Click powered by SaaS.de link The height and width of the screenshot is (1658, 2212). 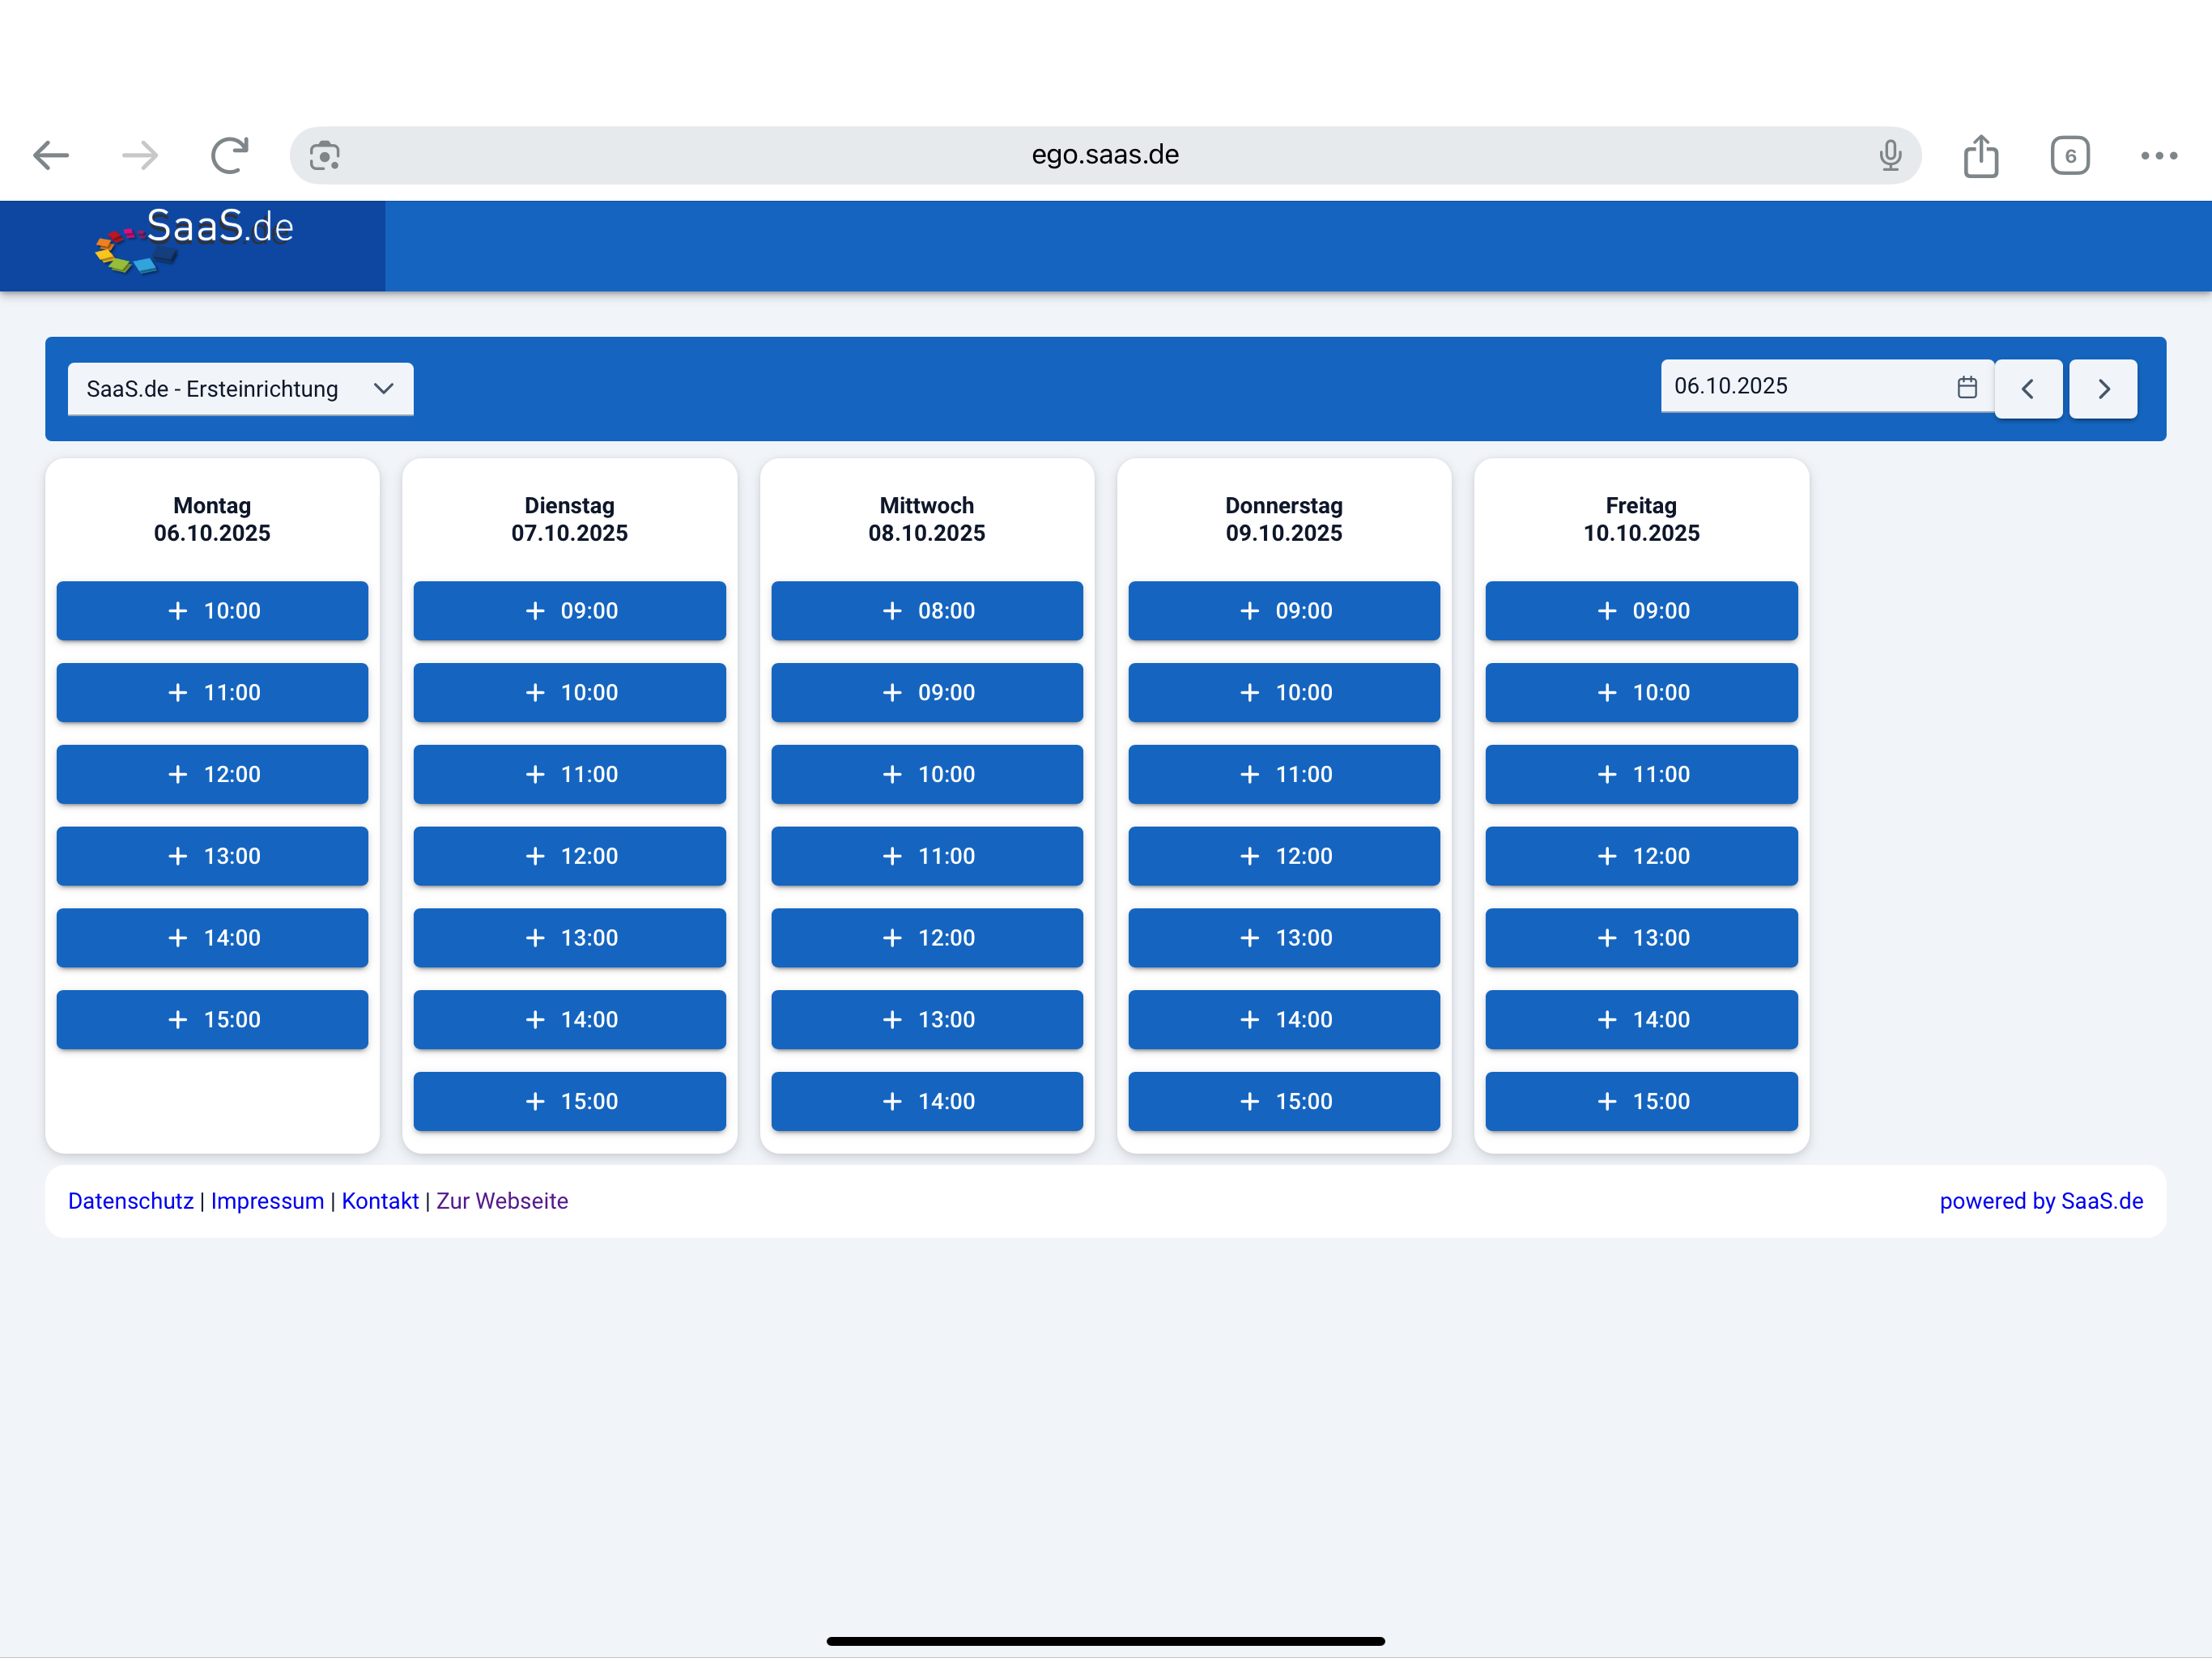click(2040, 1200)
